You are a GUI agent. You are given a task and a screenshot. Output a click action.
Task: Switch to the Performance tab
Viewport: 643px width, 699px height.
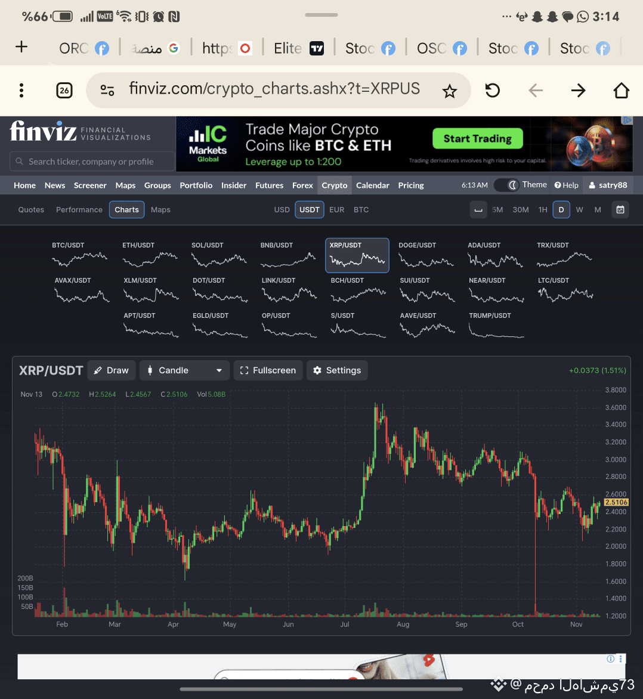click(x=79, y=210)
